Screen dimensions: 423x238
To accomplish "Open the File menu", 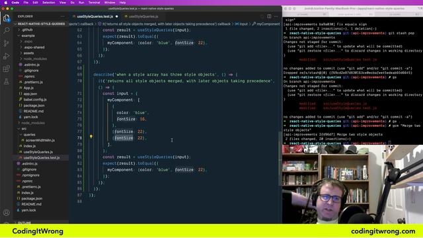I will coord(26,3).
